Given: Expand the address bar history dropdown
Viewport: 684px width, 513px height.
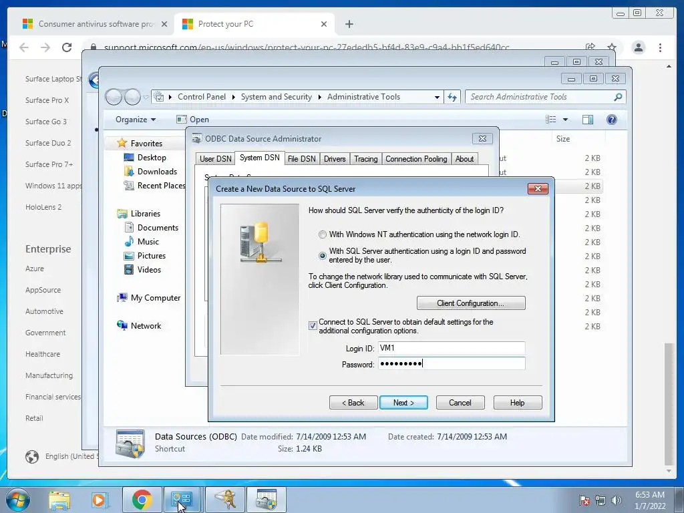Looking at the screenshot, I should (437, 98).
